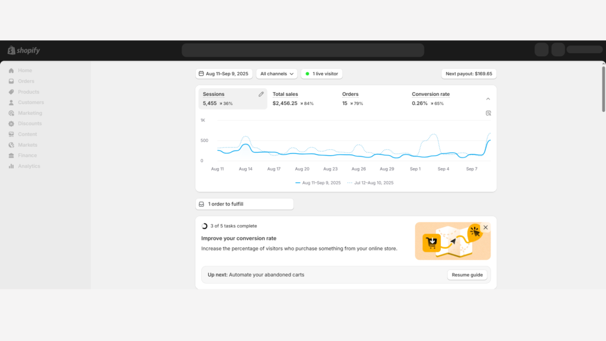Open the Aug 11–Sep 9, 2025 date picker
Screen dimensions: 606x341
pyautogui.click(x=224, y=74)
